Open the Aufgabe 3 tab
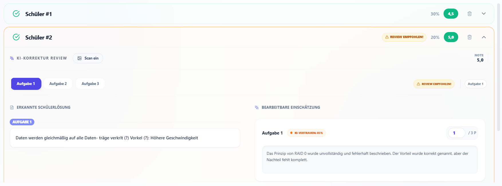The image size is (502, 186). click(90, 84)
